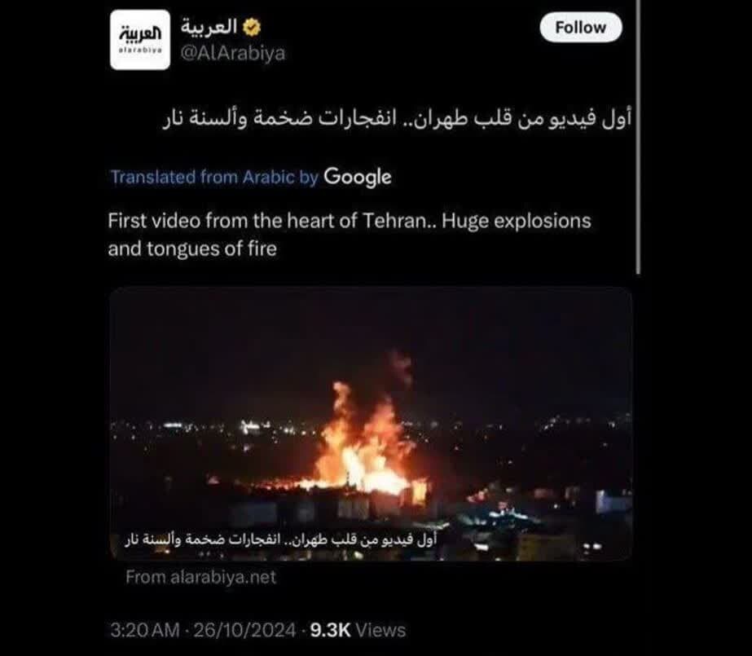Click the 9.3K count
Viewport: 752px width, 656px height.
(331, 630)
